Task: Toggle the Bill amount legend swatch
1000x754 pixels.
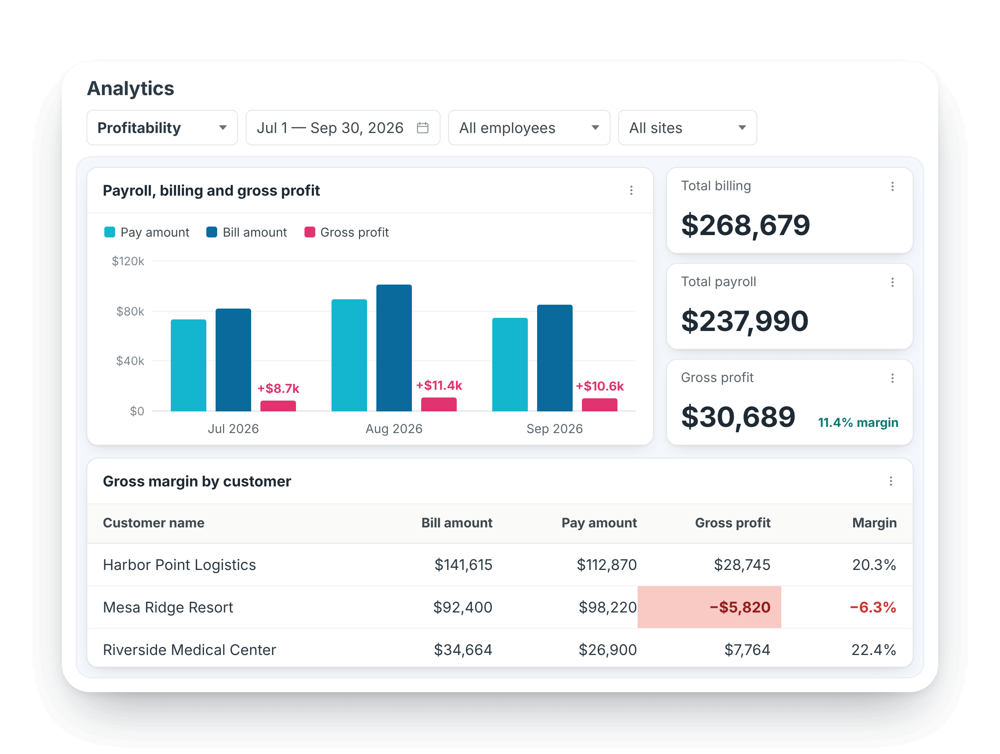Action: click(212, 232)
